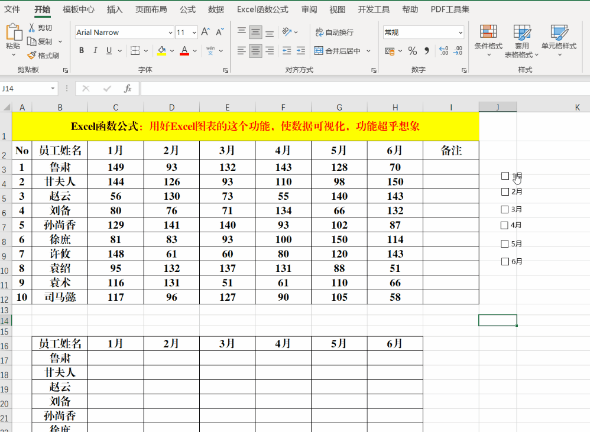590x432 pixels.
Task: Click Merge & Center (合并后居中) button
Action: 338,50
